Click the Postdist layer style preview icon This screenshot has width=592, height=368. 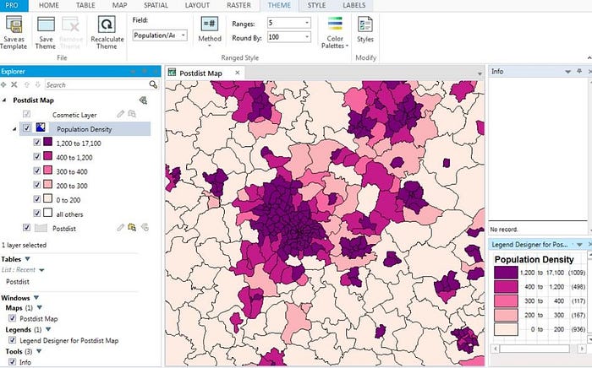pyautogui.click(x=41, y=228)
